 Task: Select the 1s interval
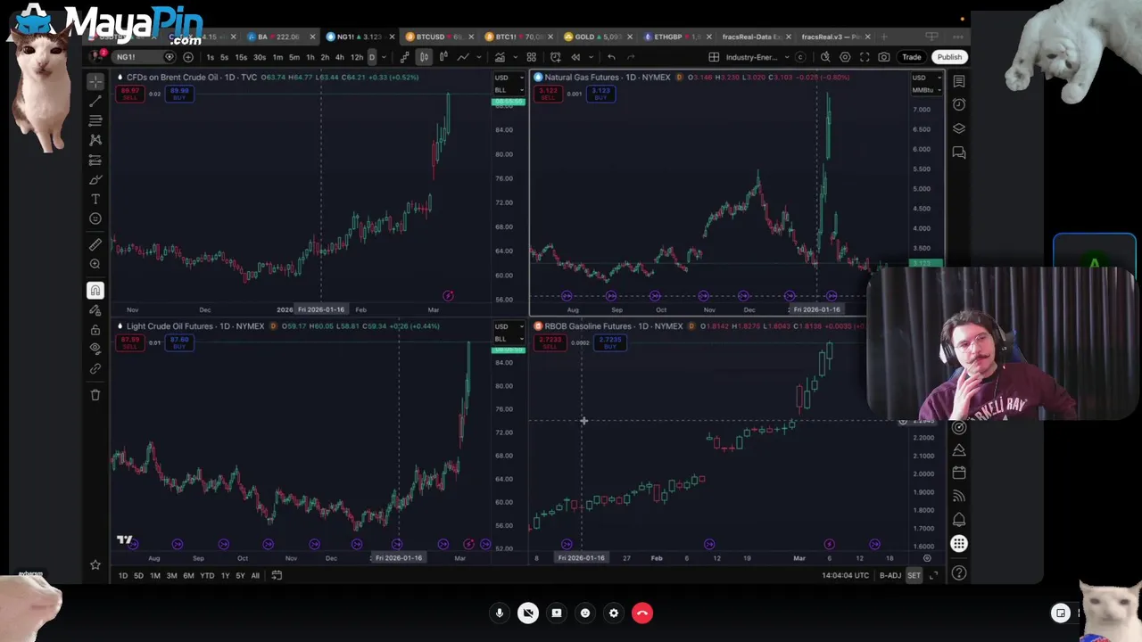click(x=210, y=57)
